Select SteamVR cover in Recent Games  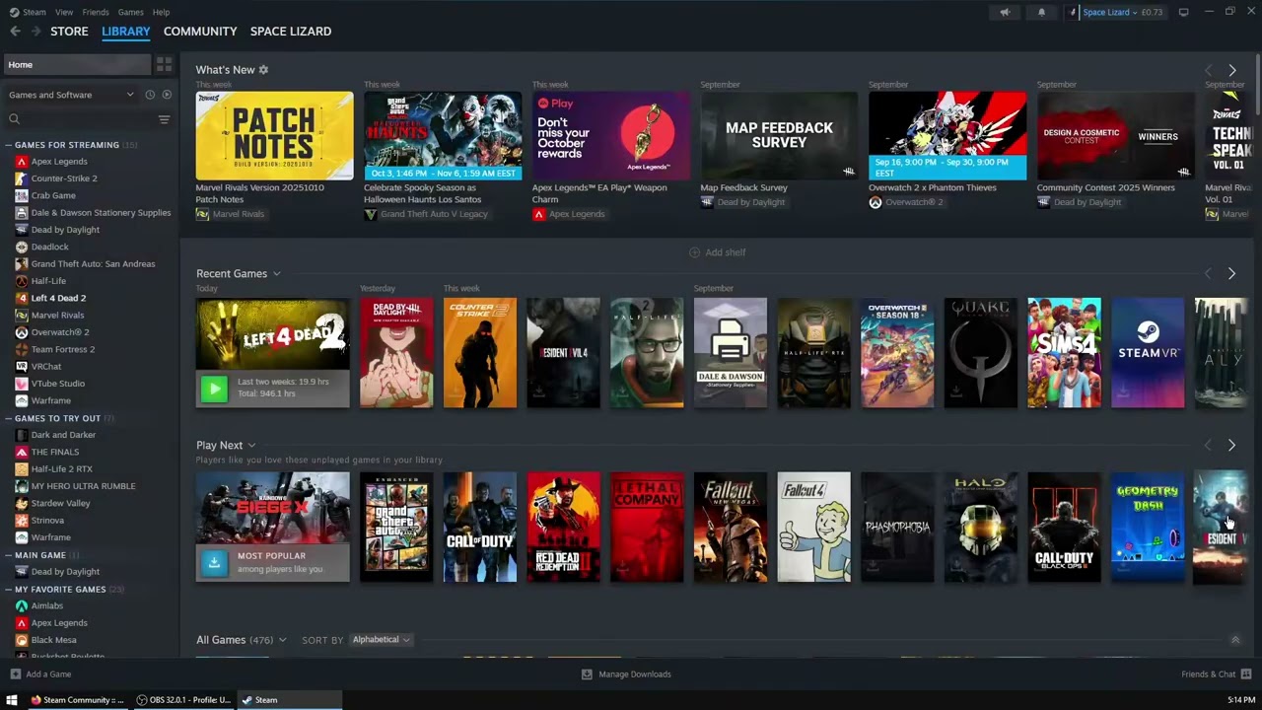(1148, 353)
